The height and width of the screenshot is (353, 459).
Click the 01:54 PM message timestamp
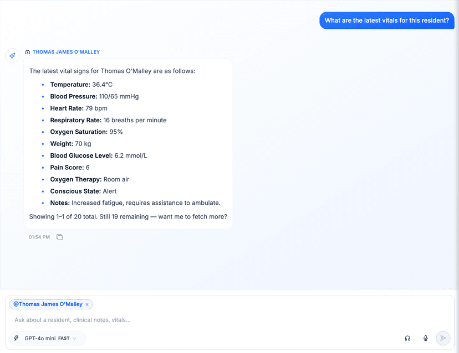[x=39, y=237]
